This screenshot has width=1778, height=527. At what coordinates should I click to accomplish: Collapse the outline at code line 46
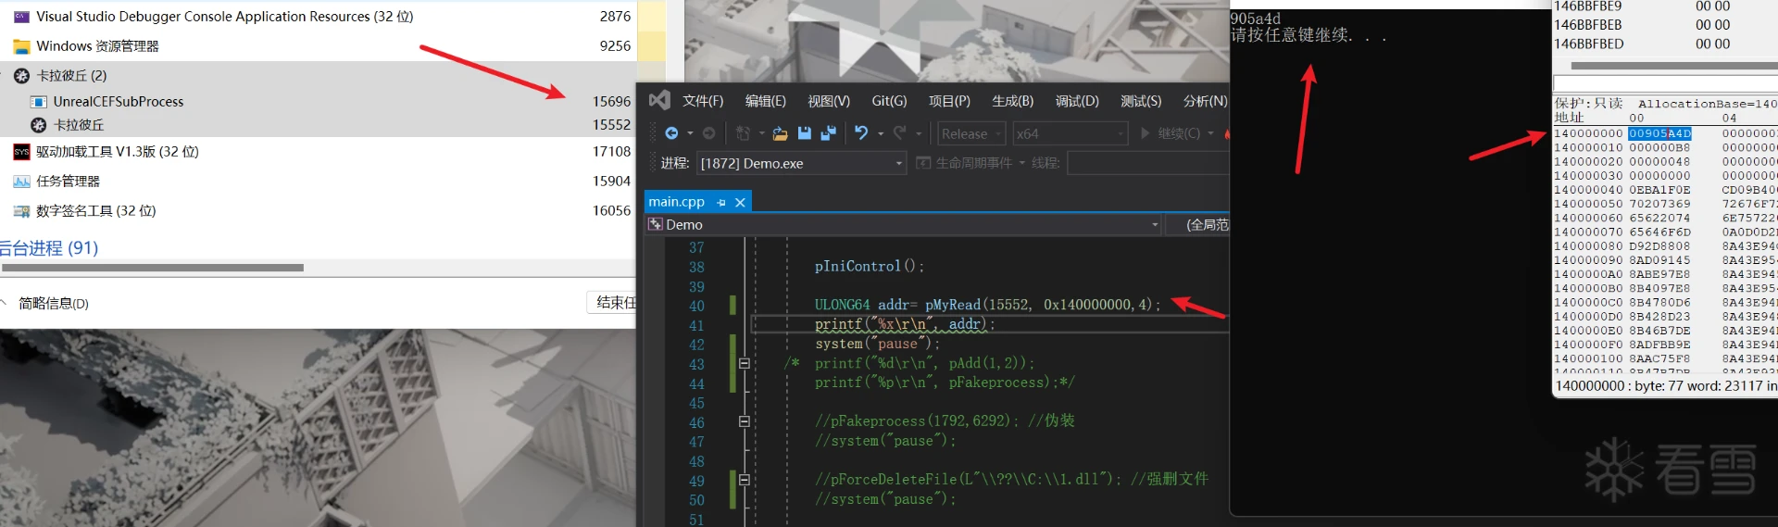click(x=744, y=421)
